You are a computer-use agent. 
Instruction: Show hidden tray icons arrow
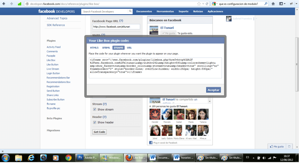tap(253, 158)
